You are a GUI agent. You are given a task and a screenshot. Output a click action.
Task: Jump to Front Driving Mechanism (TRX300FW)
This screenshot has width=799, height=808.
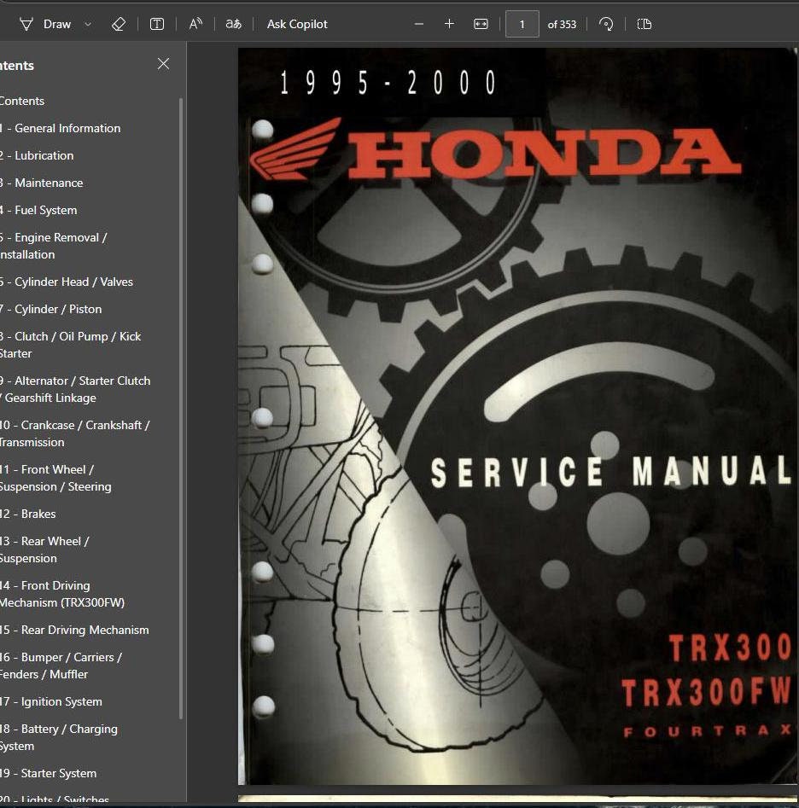pyautogui.click(x=62, y=594)
